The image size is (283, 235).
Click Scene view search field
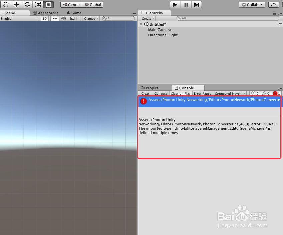pos(118,18)
